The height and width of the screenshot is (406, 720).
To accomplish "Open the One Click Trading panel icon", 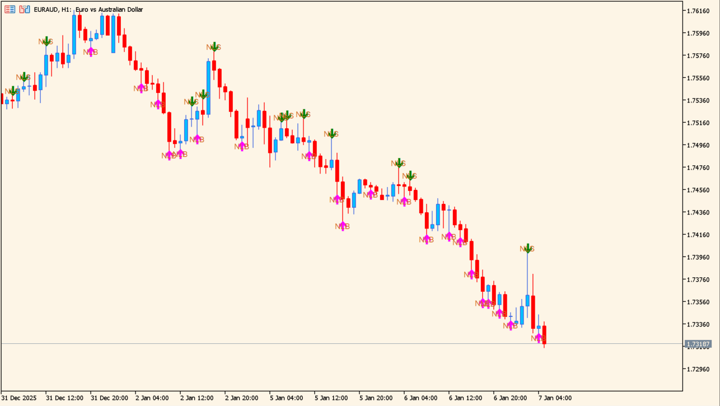I will 10,10.
